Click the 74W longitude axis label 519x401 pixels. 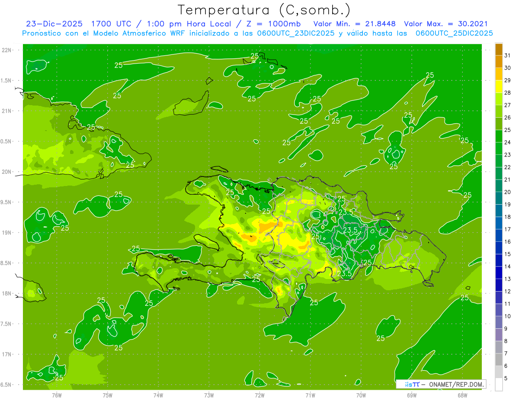(x=158, y=395)
